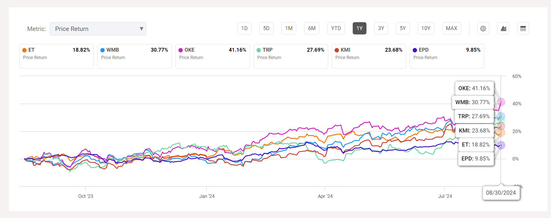This screenshot has width=551, height=218.
Task: Choose the 6M time period
Action: coord(311,28)
